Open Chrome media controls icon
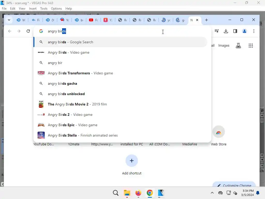Image resolution: width=265 pixels, height=199 pixels. [217, 31]
